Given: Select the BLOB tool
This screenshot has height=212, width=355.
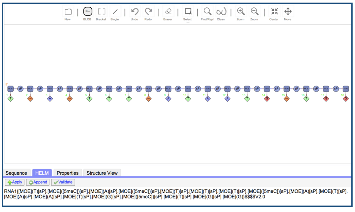Looking at the screenshot, I should point(87,12).
